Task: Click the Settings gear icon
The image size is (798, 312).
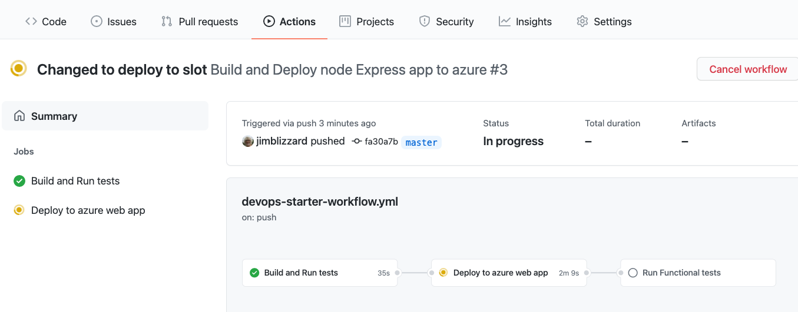Action: [x=582, y=22]
